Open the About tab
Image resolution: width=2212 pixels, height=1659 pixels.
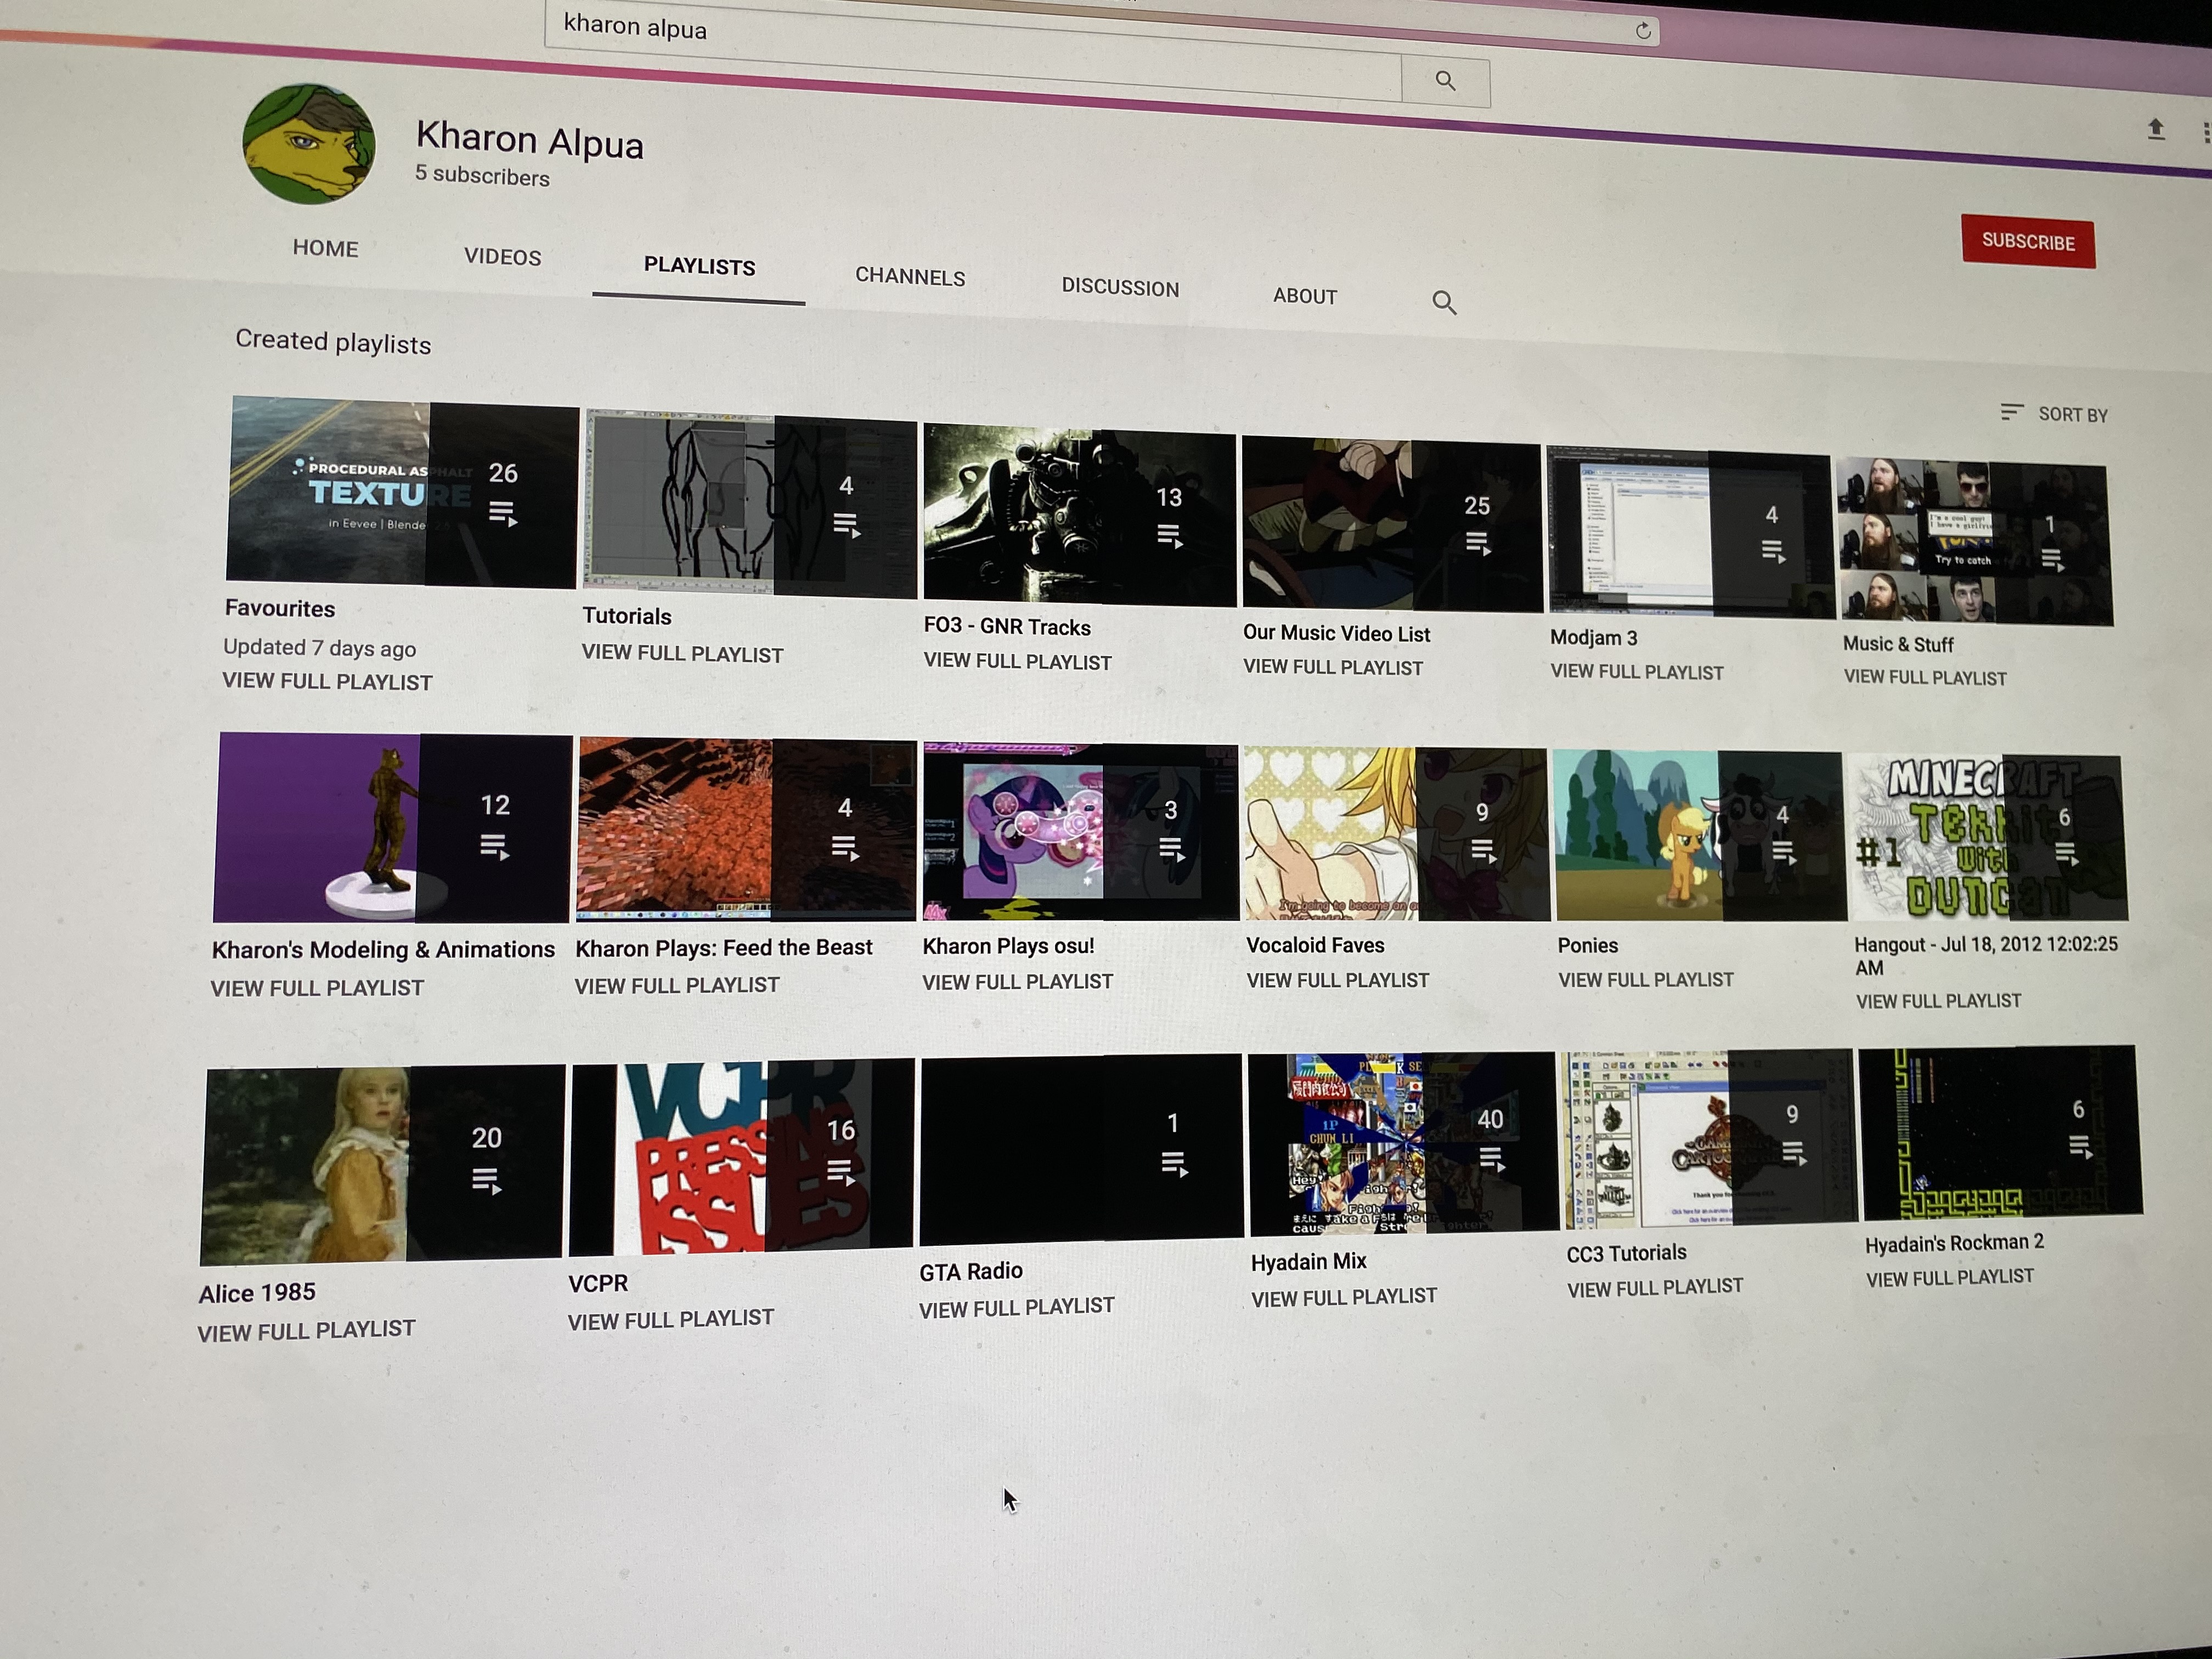click(x=1305, y=296)
